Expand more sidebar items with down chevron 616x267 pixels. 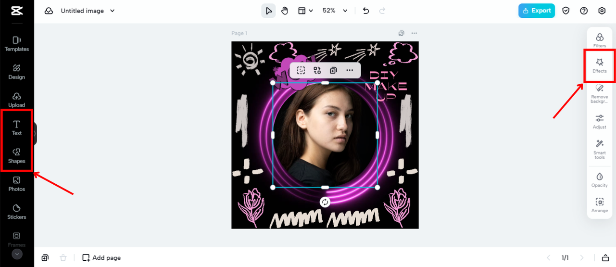point(17,254)
